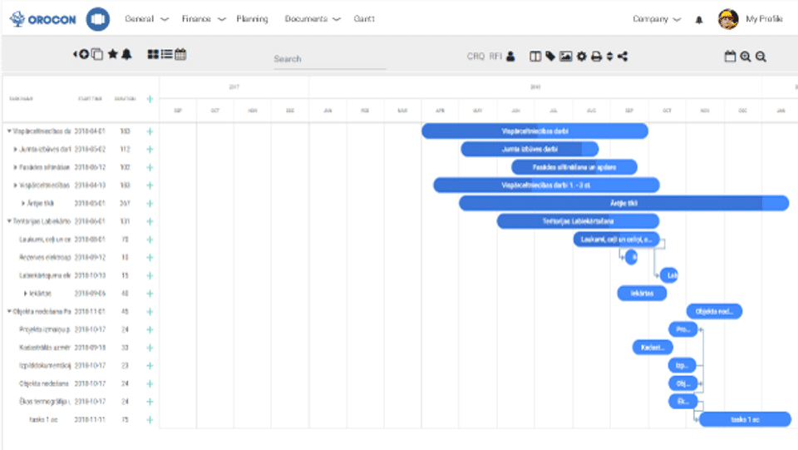The height and width of the screenshot is (450, 798).
Task: Click the Jumta izbūves darbi Gantt bar
Action: (530, 149)
